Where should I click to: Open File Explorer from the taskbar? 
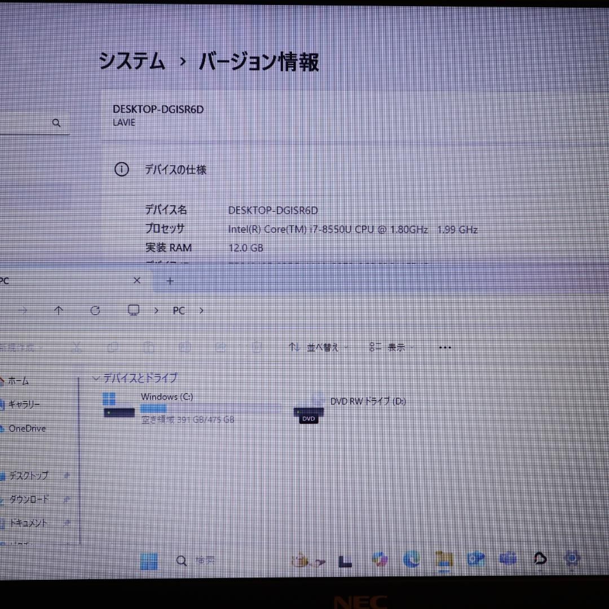pyautogui.click(x=444, y=559)
